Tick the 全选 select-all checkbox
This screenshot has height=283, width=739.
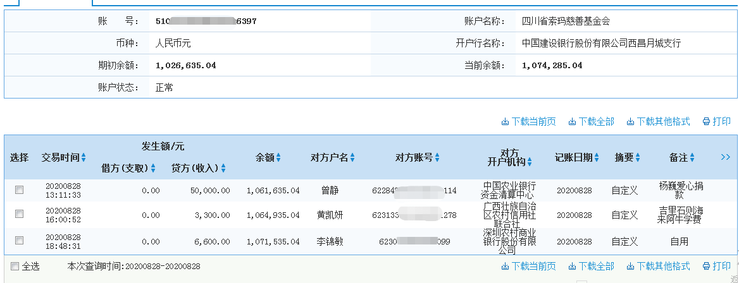tap(15, 267)
